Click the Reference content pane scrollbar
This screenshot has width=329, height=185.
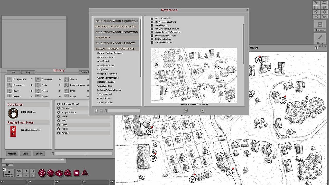click(x=243, y=44)
